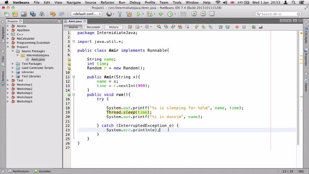Click the Find Previous Occurrence icon
This screenshot has width=309, height=174.
click(x=166, y=27)
